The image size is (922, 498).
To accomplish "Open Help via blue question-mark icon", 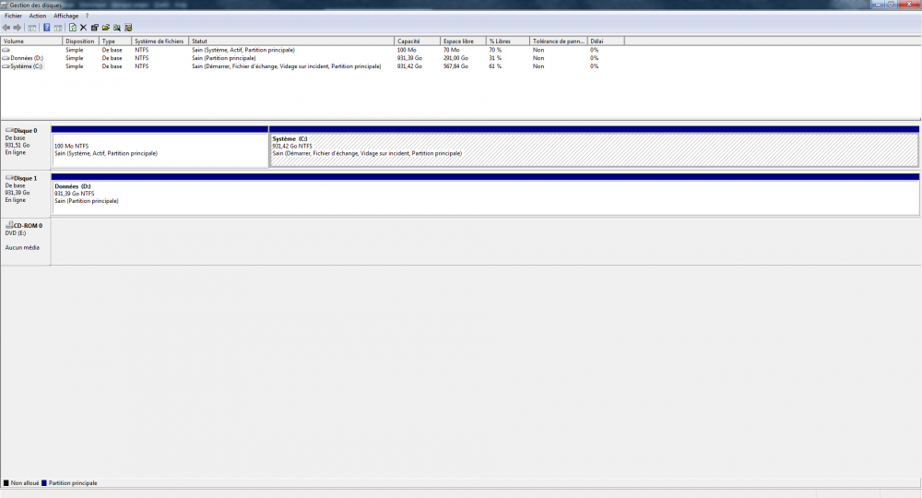I will (46, 28).
